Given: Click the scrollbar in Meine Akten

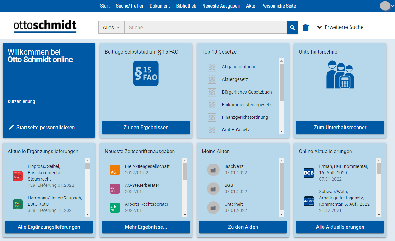Looking at the screenshot, I should click(282, 187).
